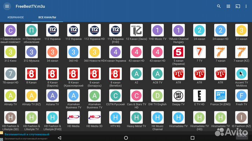Choose the 7 TV channel tile
Image resolution: width=252 pixels, height=141 pixels.
tap(199, 52)
